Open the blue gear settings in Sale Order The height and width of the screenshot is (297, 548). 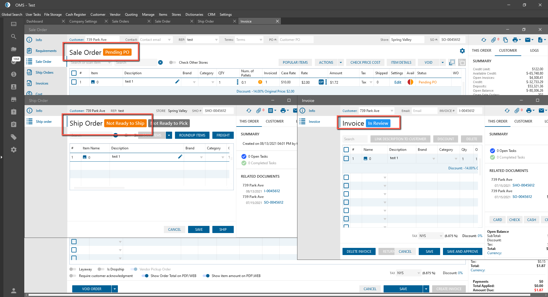[462, 51]
